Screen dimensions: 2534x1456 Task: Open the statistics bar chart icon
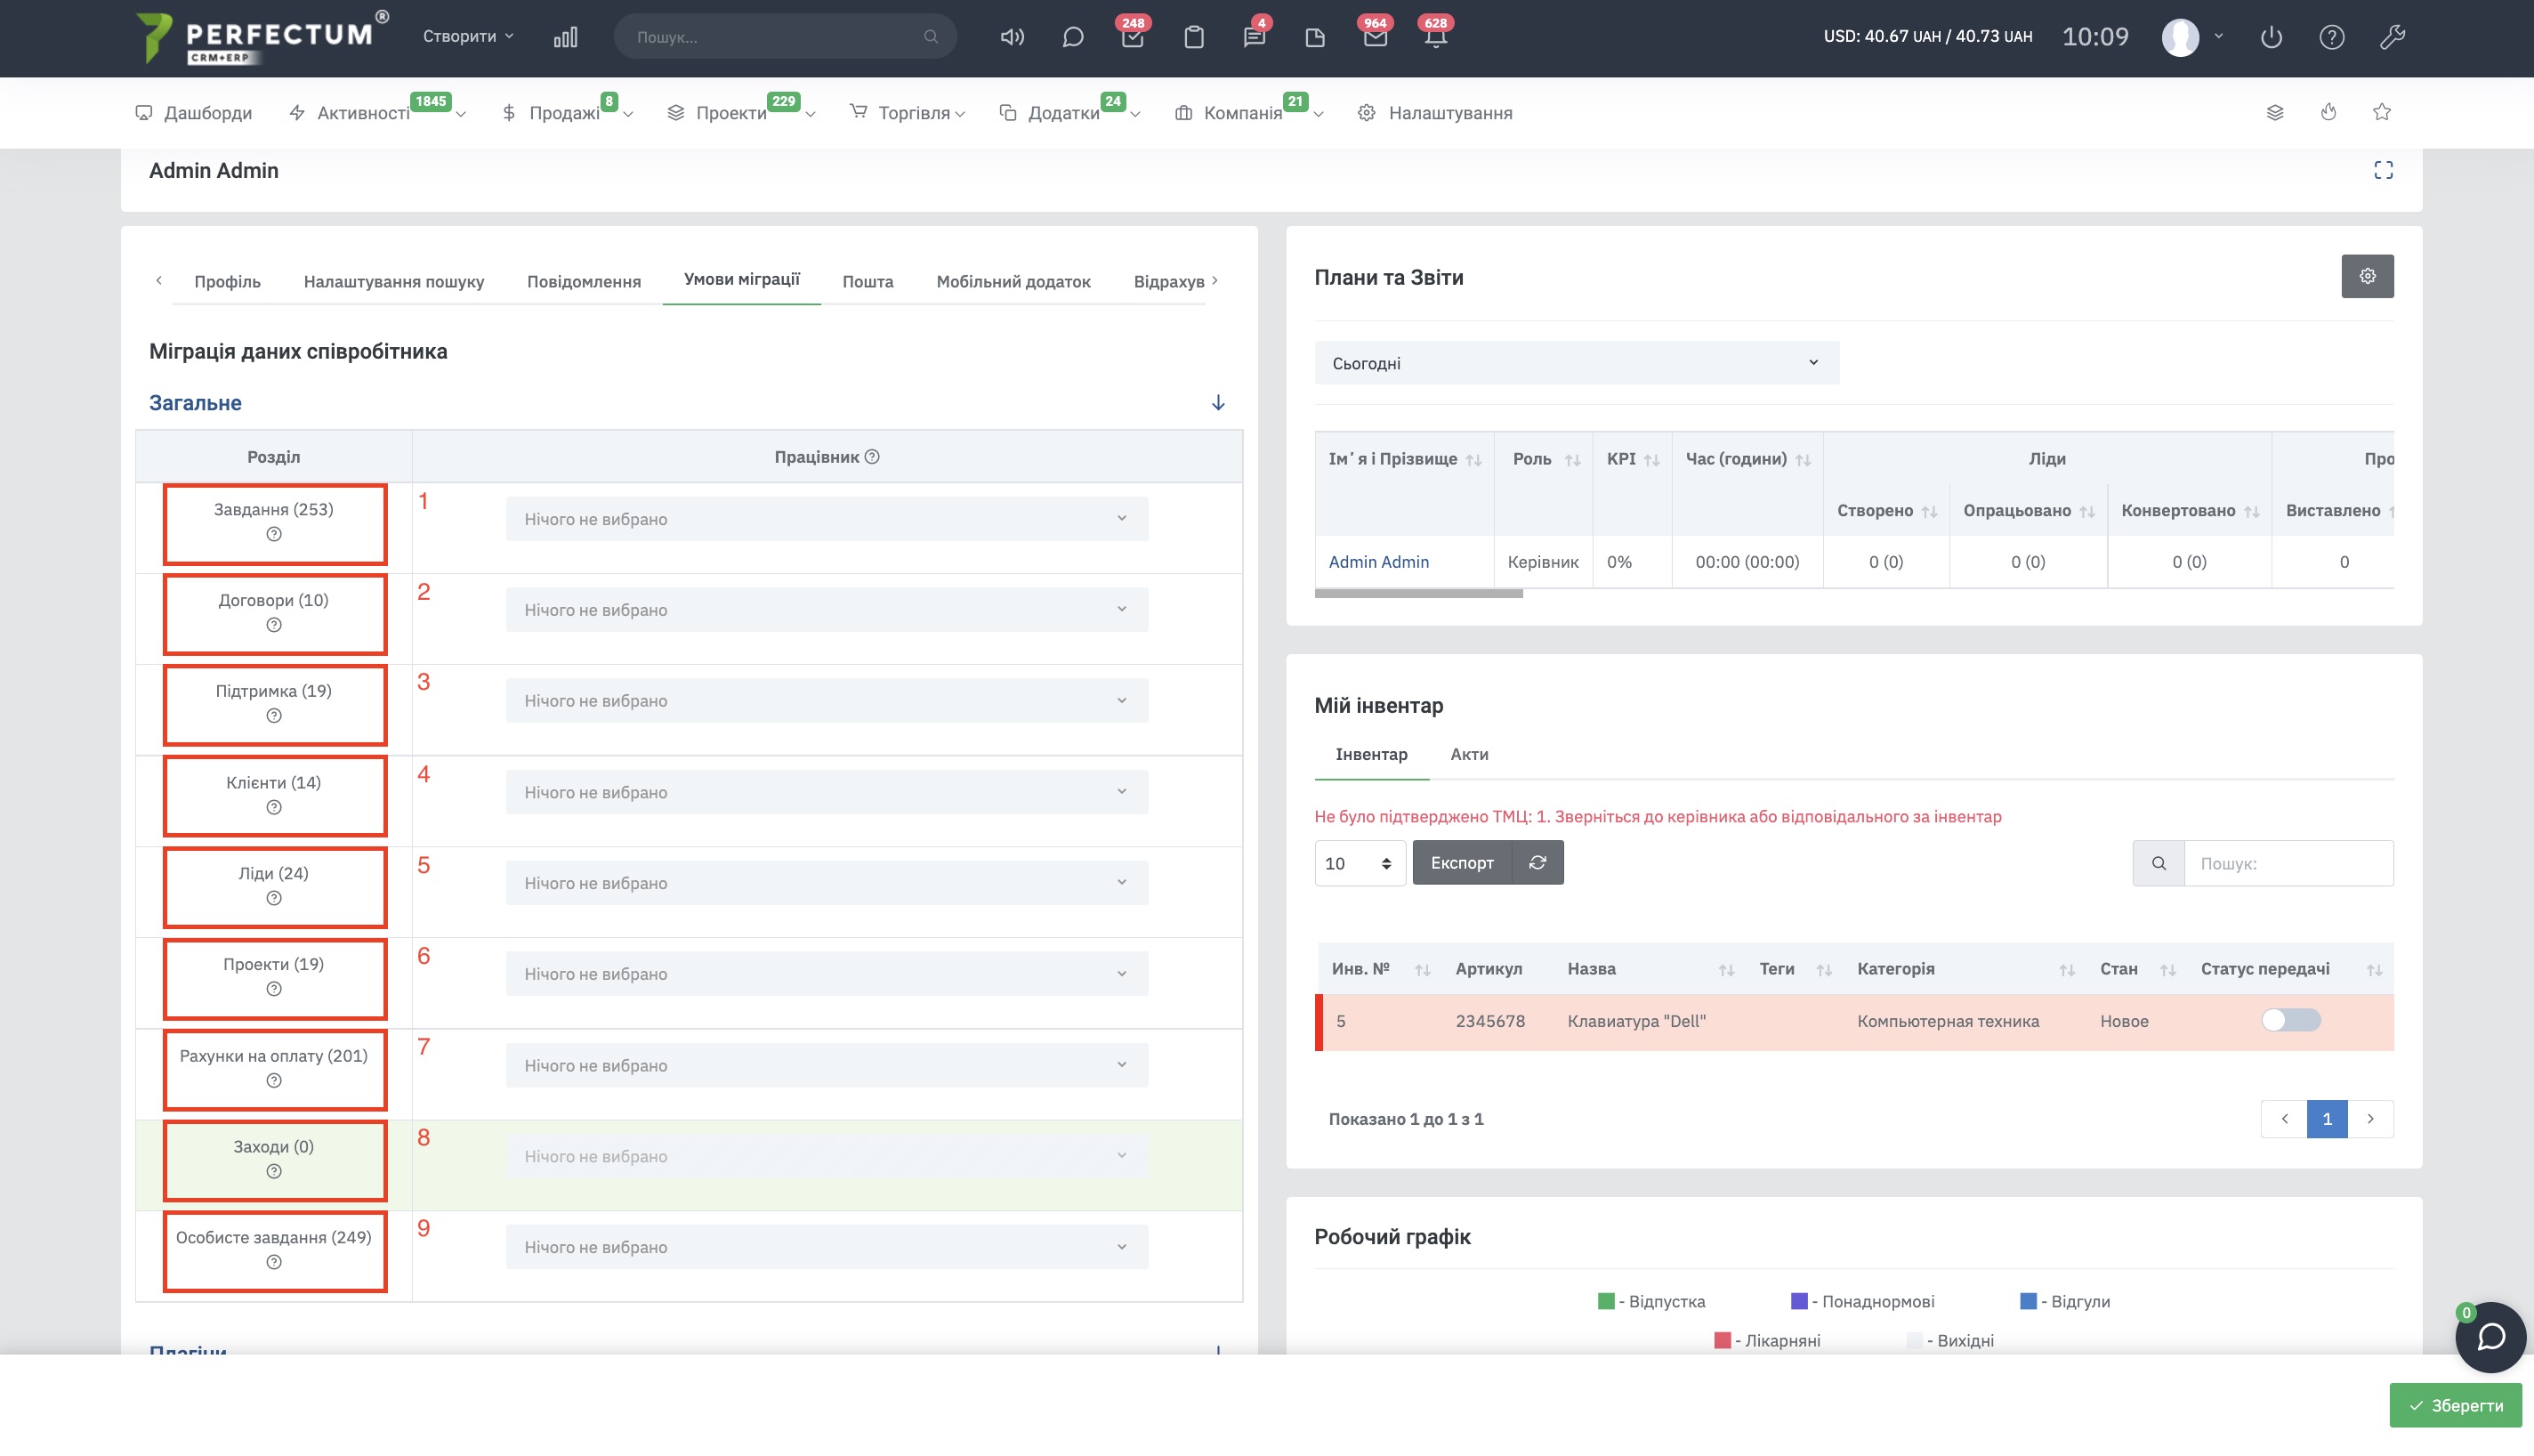pos(565,37)
